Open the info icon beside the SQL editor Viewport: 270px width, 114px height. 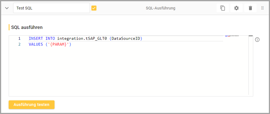(257, 40)
